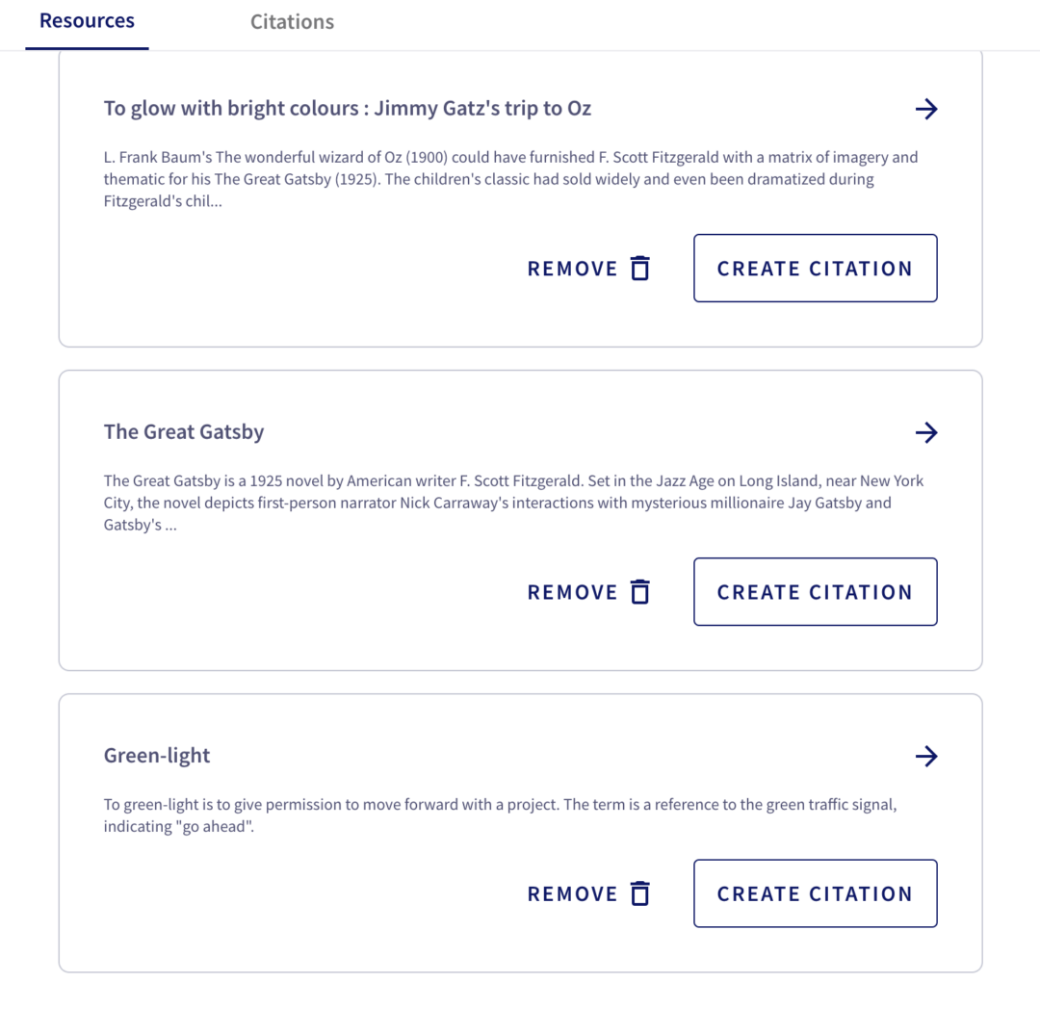Click Create Citation on The Great Gatsby card
1040x1034 pixels.
(815, 591)
